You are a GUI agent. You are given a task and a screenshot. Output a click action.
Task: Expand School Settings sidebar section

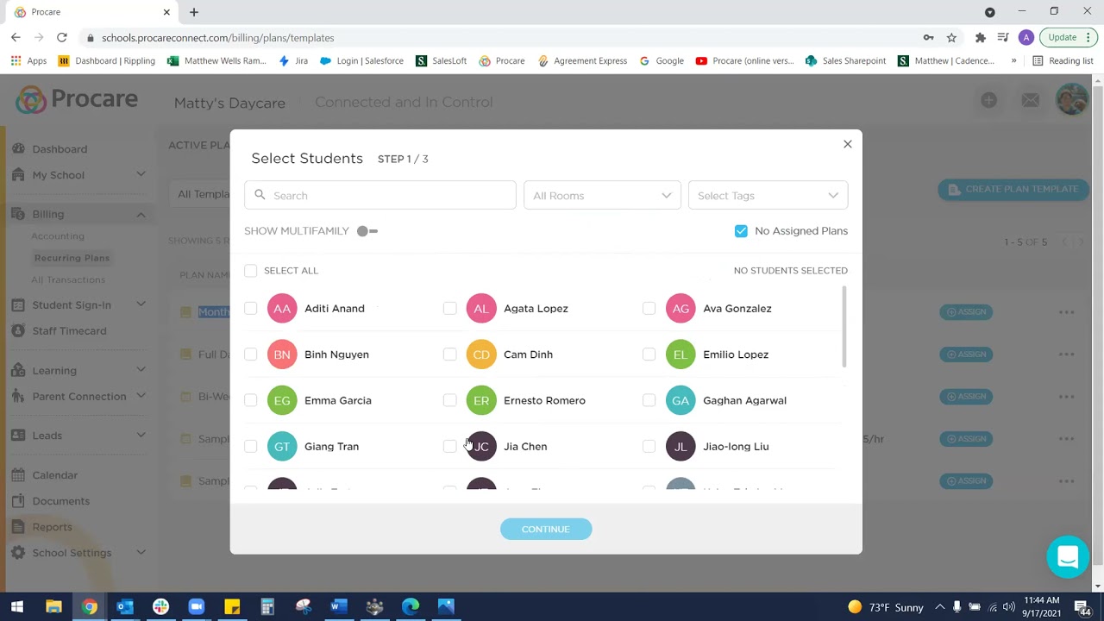[x=141, y=553]
